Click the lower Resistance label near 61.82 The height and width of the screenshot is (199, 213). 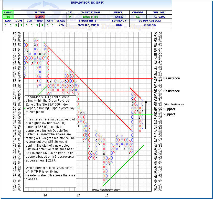pos(172,91)
